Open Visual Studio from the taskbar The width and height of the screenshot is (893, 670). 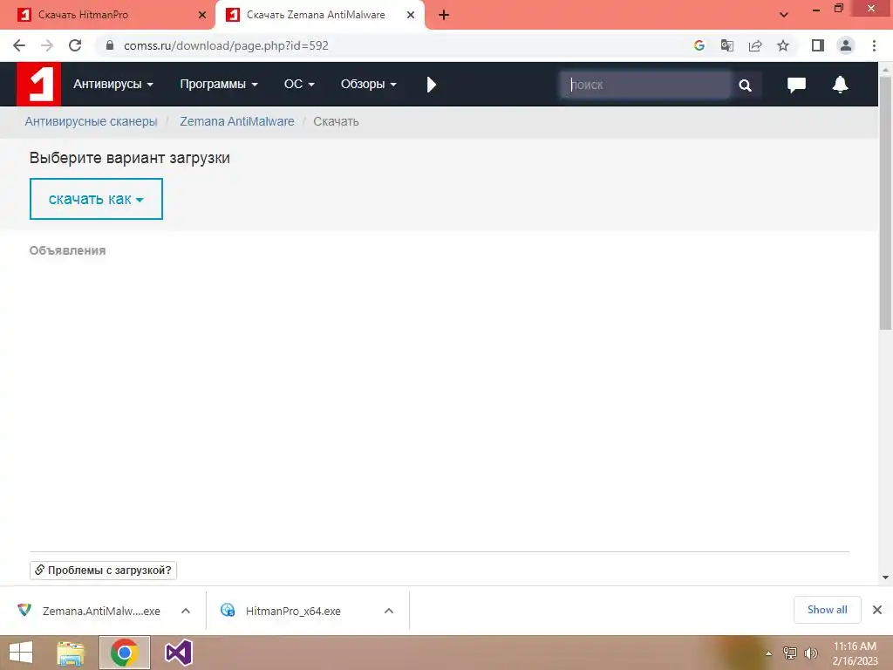pos(178,653)
